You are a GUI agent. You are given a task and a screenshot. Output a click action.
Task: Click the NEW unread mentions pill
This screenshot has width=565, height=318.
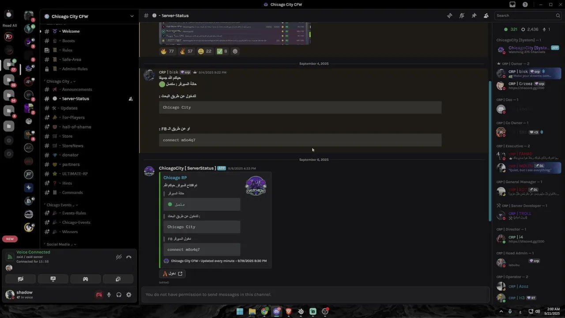pos(10,239)
